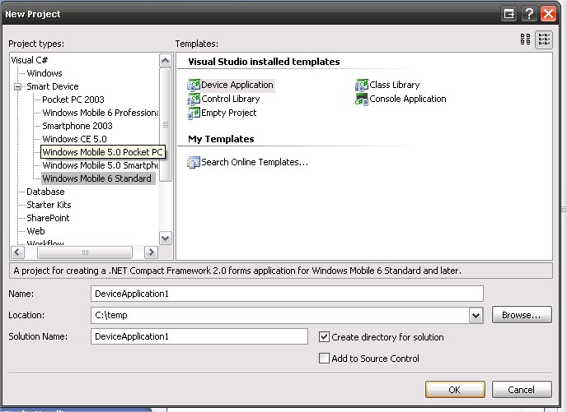The image size is (567, 412).
Task: Select Pocket PC 2003 project type
Action: [73, 100]
